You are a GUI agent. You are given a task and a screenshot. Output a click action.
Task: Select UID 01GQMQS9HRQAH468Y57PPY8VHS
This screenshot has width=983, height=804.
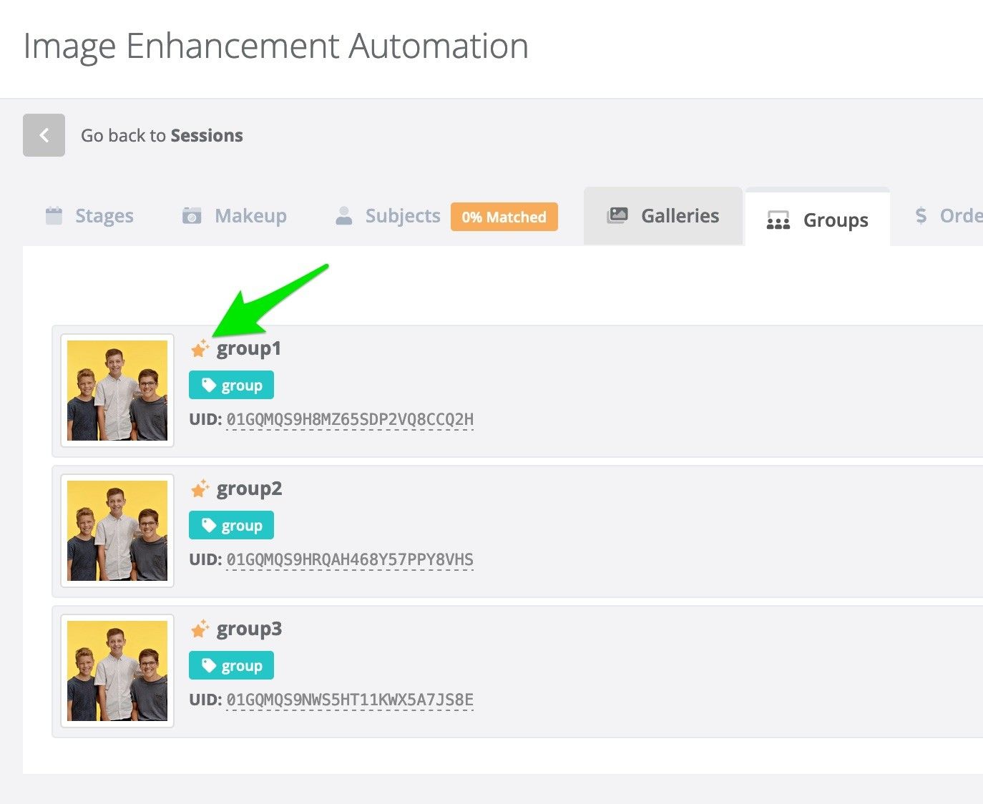tap(350, 559)
